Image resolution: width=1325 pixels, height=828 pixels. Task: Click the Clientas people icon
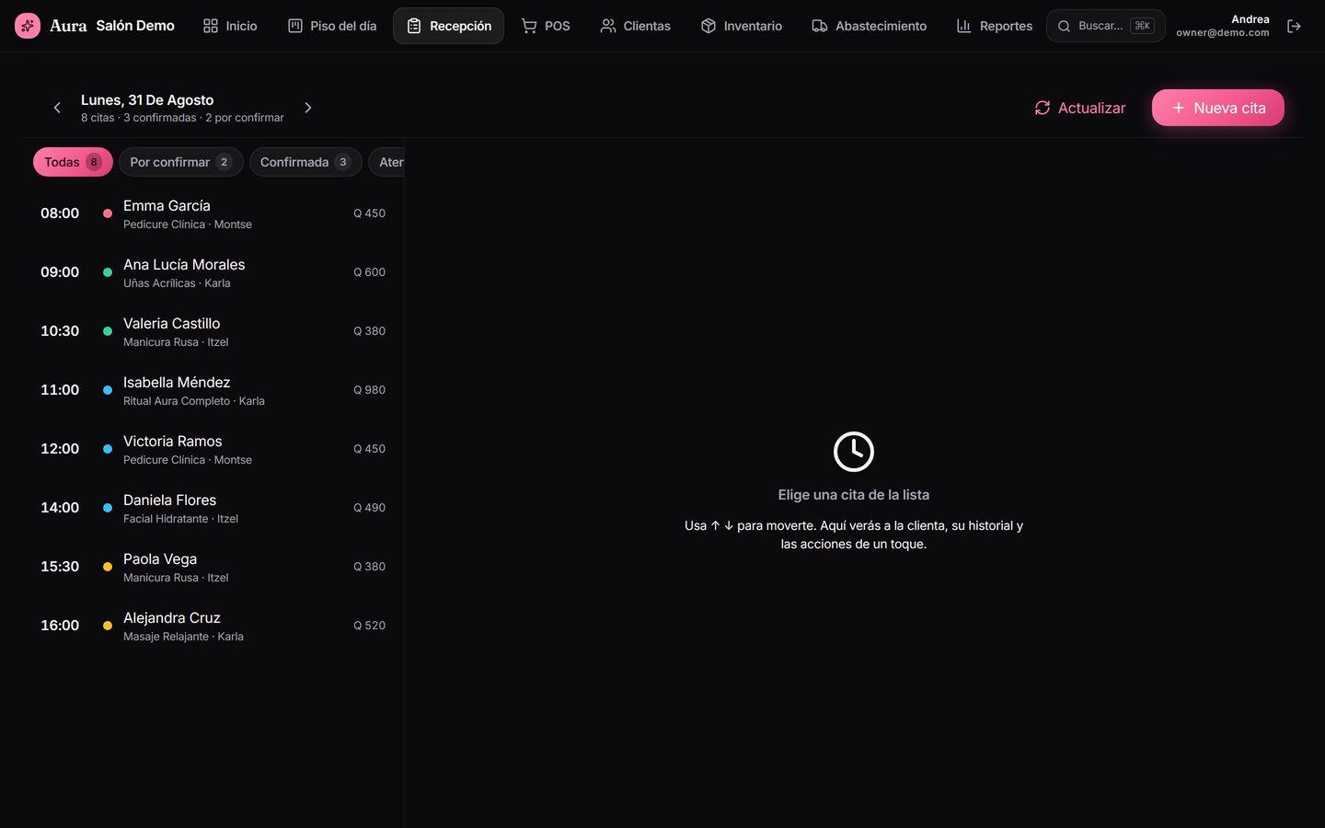[608, 26]
